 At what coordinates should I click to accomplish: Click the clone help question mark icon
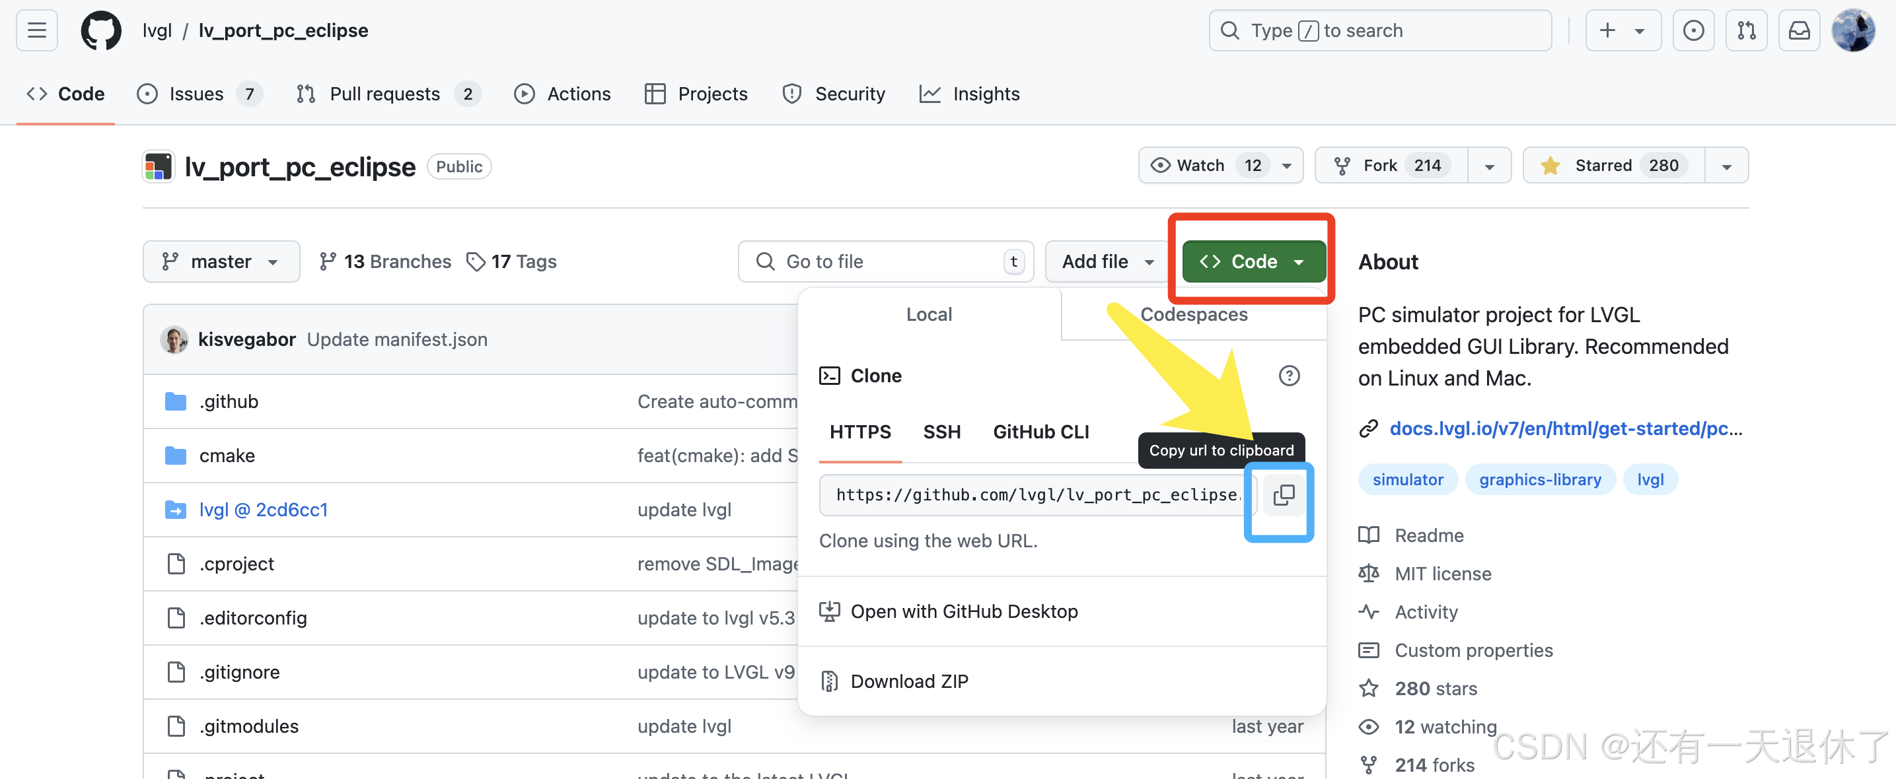click(1289, 376)
